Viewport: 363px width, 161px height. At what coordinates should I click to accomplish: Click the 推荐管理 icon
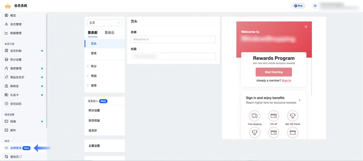click(x=7, y=68)
